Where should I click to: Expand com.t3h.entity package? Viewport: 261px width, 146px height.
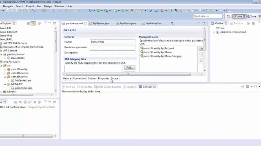pyautogui.click(x=5, y=69)
